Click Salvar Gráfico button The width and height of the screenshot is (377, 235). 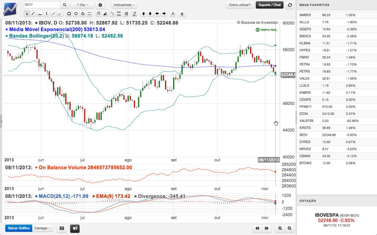coord(19,228)
